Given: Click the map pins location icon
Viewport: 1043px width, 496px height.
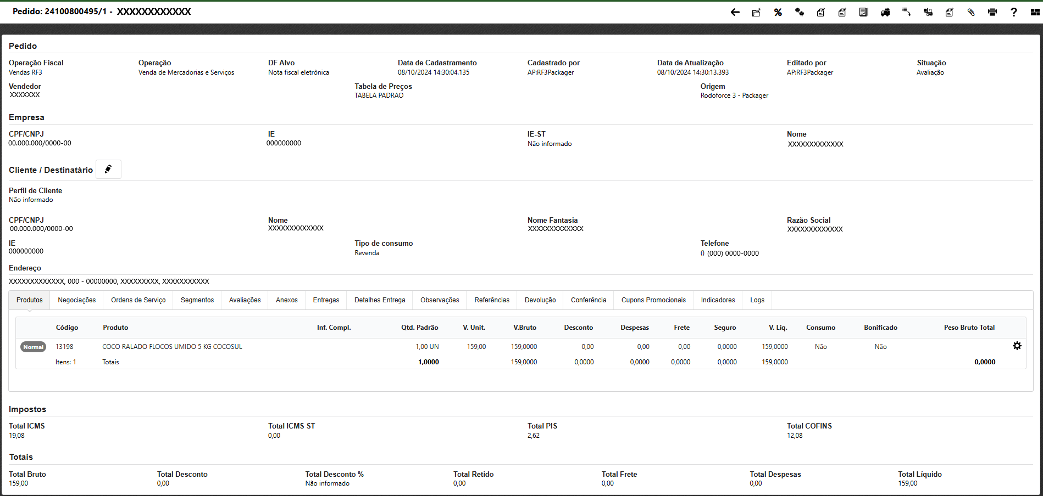Looking at the screenshot, I should click(799, 12).
